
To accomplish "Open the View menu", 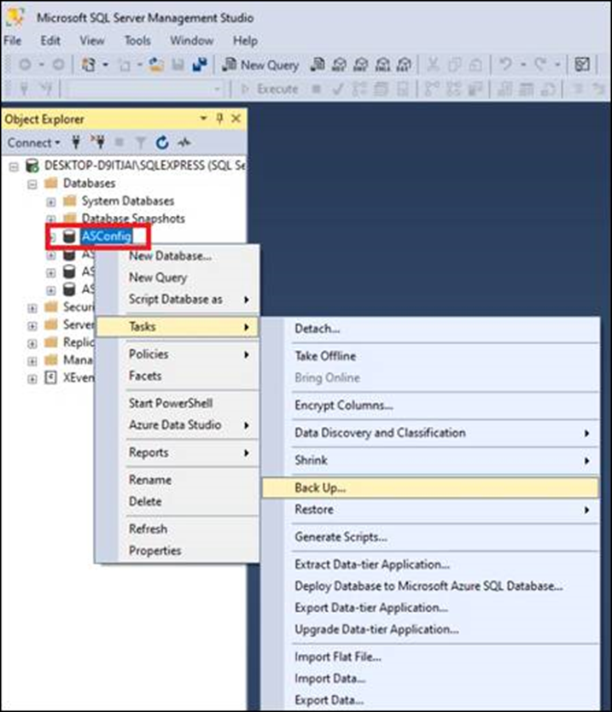I will (92, 40).
